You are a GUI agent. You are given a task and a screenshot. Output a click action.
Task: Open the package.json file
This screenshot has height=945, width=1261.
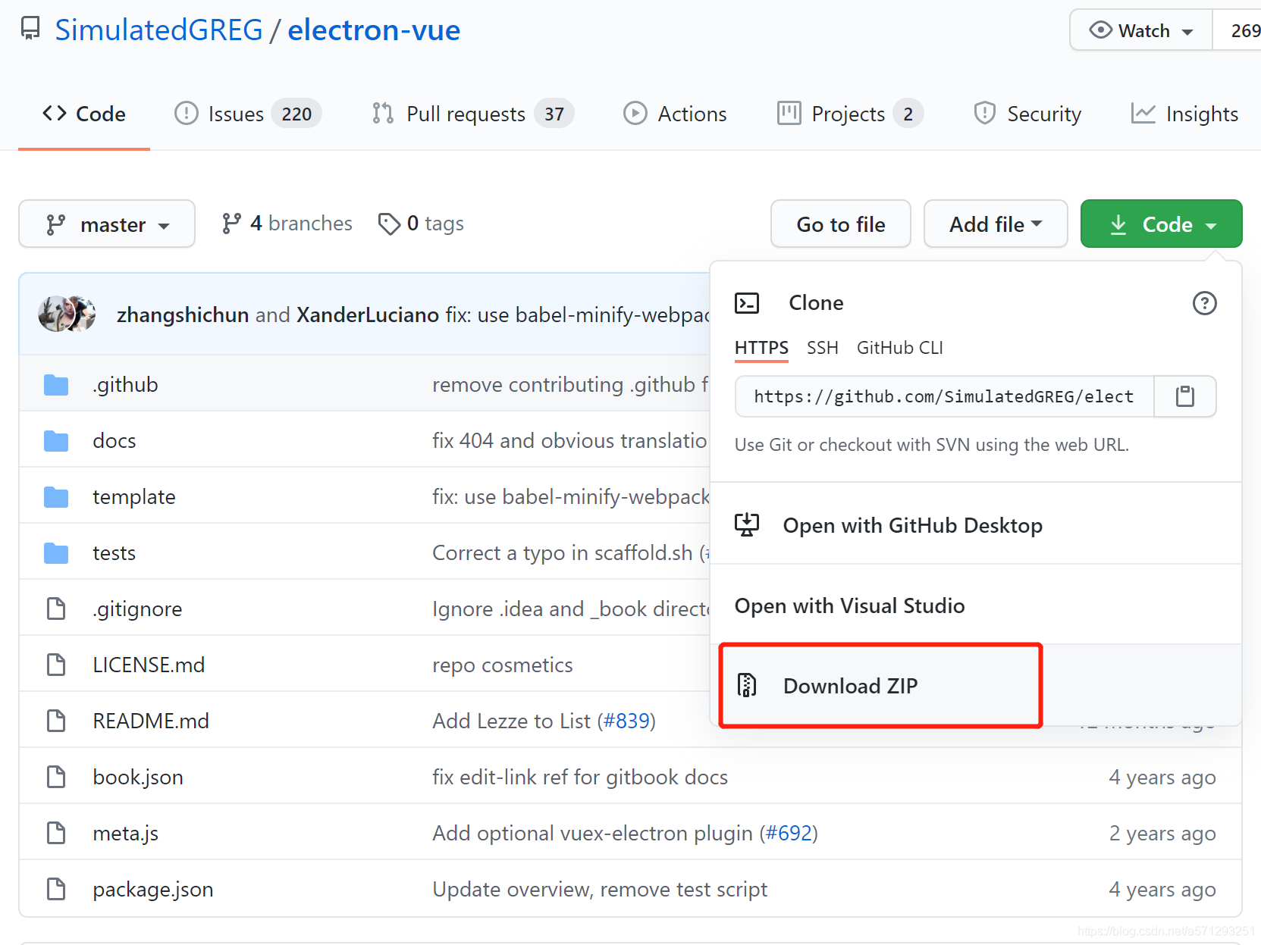pyautogui.click(x=153, y=889)
